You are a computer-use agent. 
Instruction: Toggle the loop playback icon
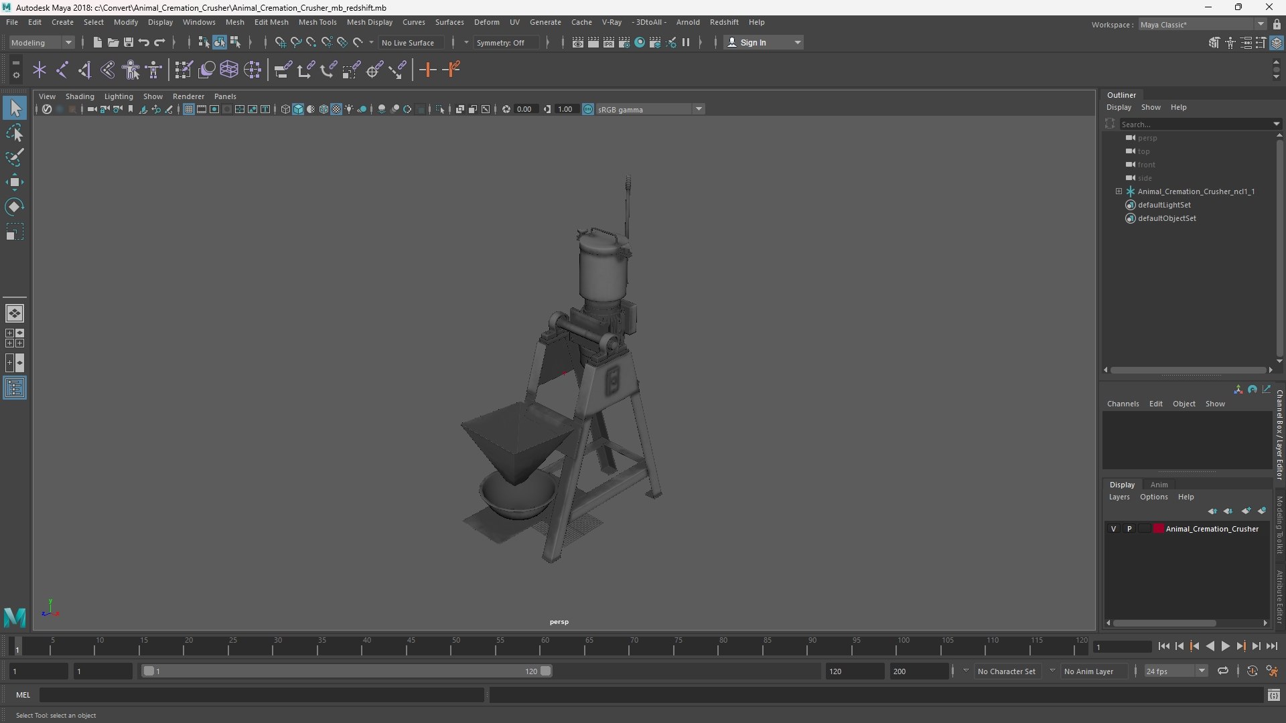(1223, 671)
